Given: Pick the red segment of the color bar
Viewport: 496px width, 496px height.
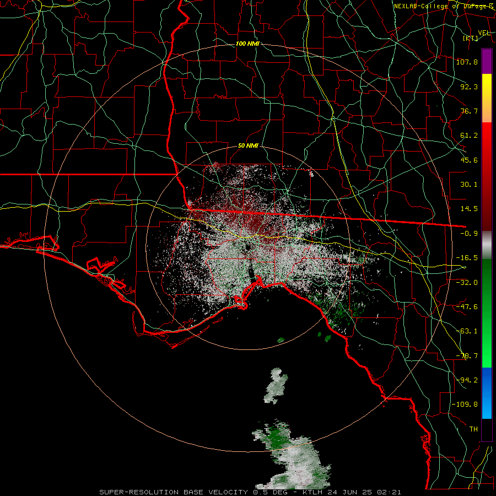Looking at the screenshot, I should tap(487, 177).
